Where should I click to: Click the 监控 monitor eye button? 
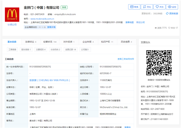172,7
